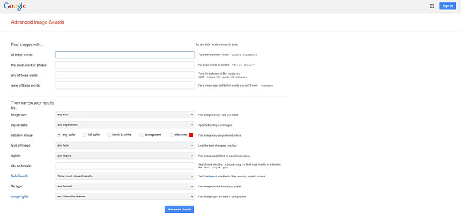
Task: Select the 'transparent' radio button
Action: pos(141,135)
